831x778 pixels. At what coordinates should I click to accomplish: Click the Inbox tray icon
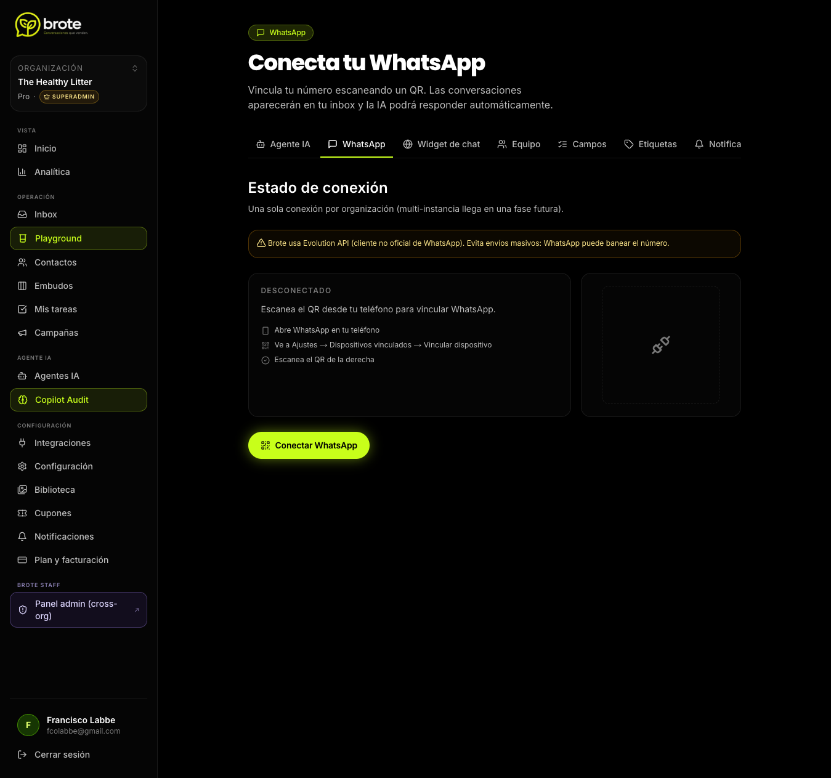[22, 214]
